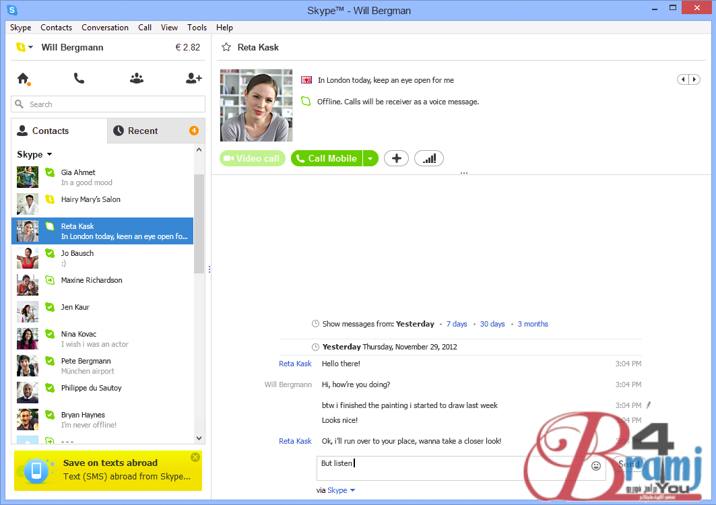The width and height of the screenshot is (716, 505).
Task: Click Hairy Mary's Salon status icon
Action: coord(50,199)
